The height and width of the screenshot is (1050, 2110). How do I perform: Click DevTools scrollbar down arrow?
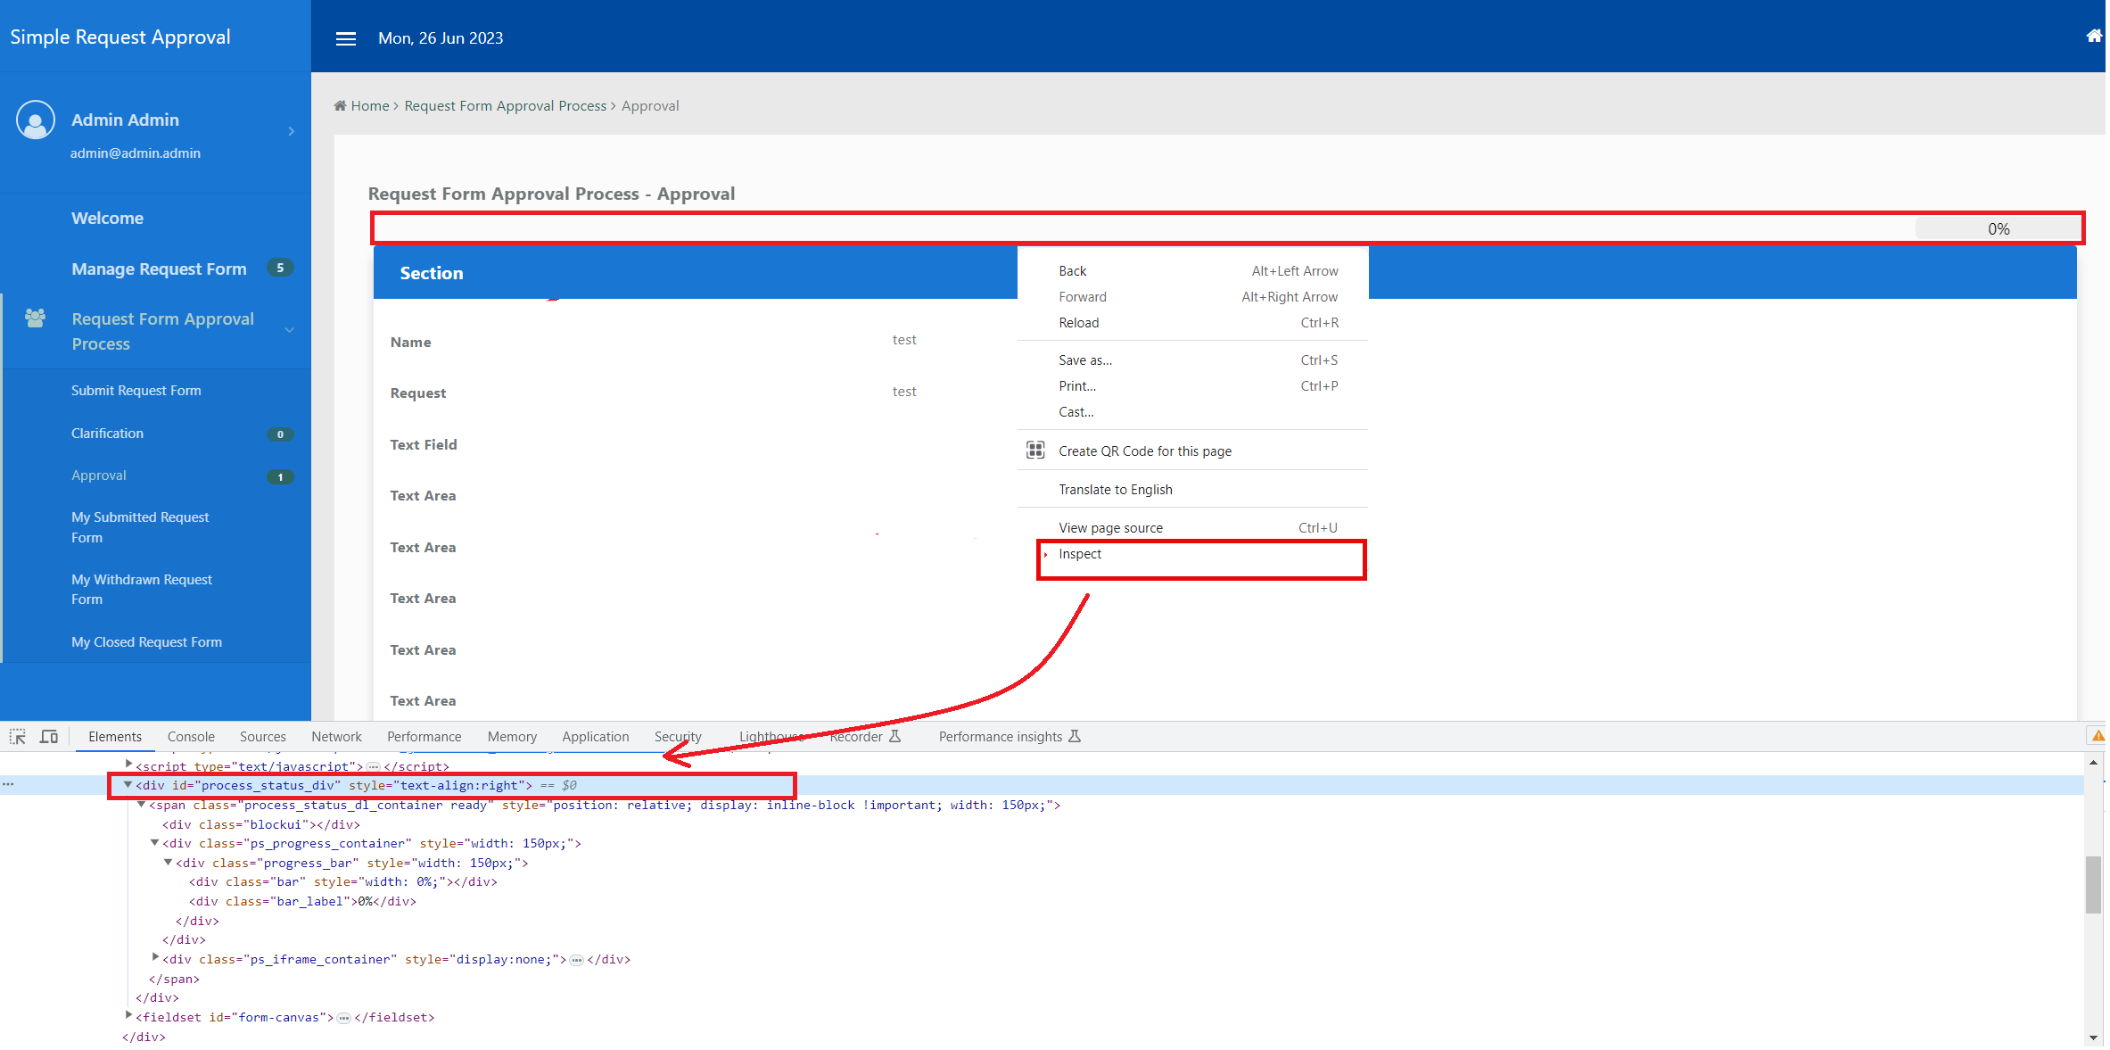pyautogui.click(x=2093, y=1038)
